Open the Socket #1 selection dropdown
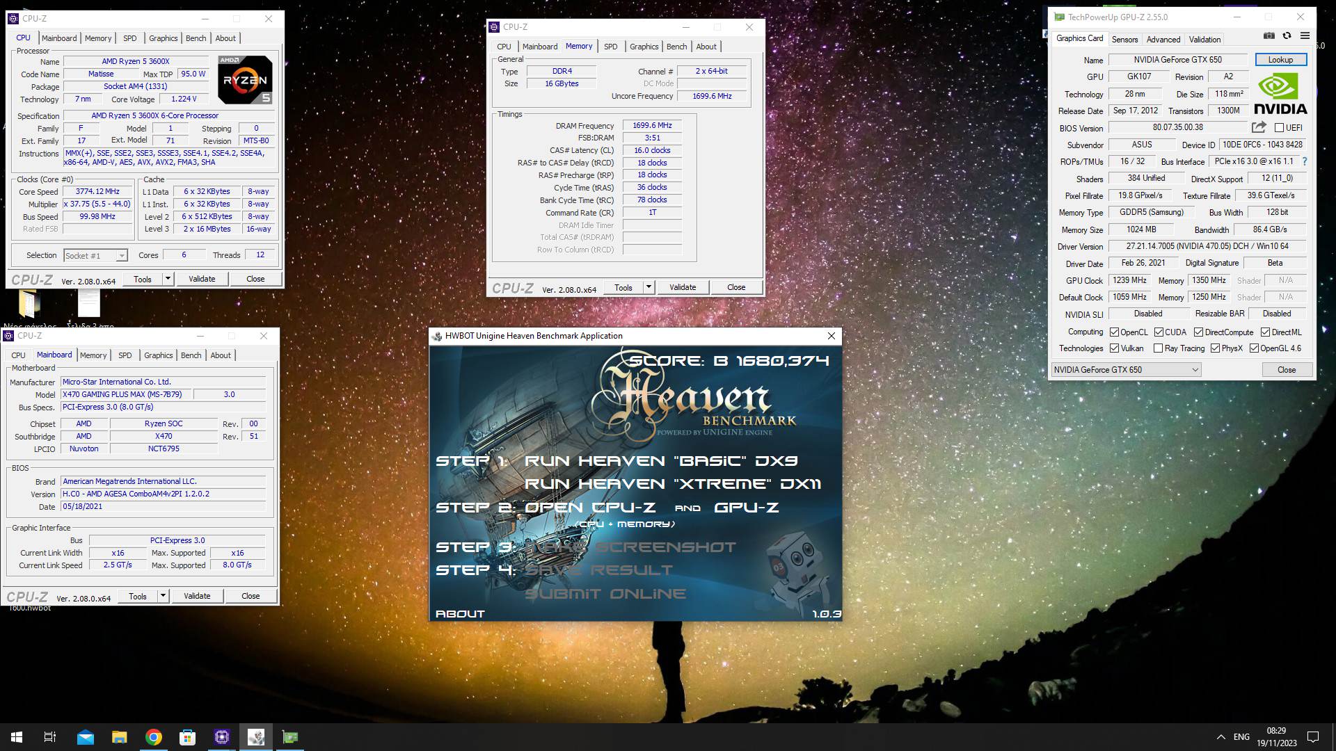 pyautogui.click(x=95, y=256)
